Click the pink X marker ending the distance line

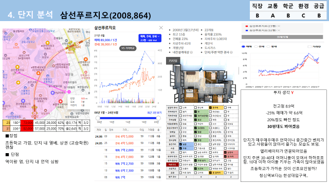point(69,92)
